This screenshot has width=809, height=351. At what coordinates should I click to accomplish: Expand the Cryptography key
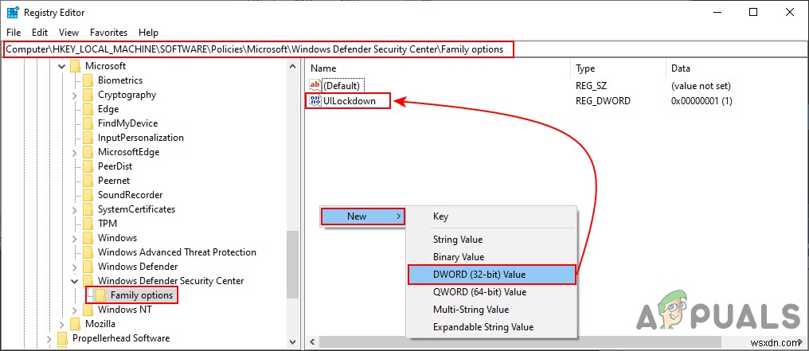(74, 95)
